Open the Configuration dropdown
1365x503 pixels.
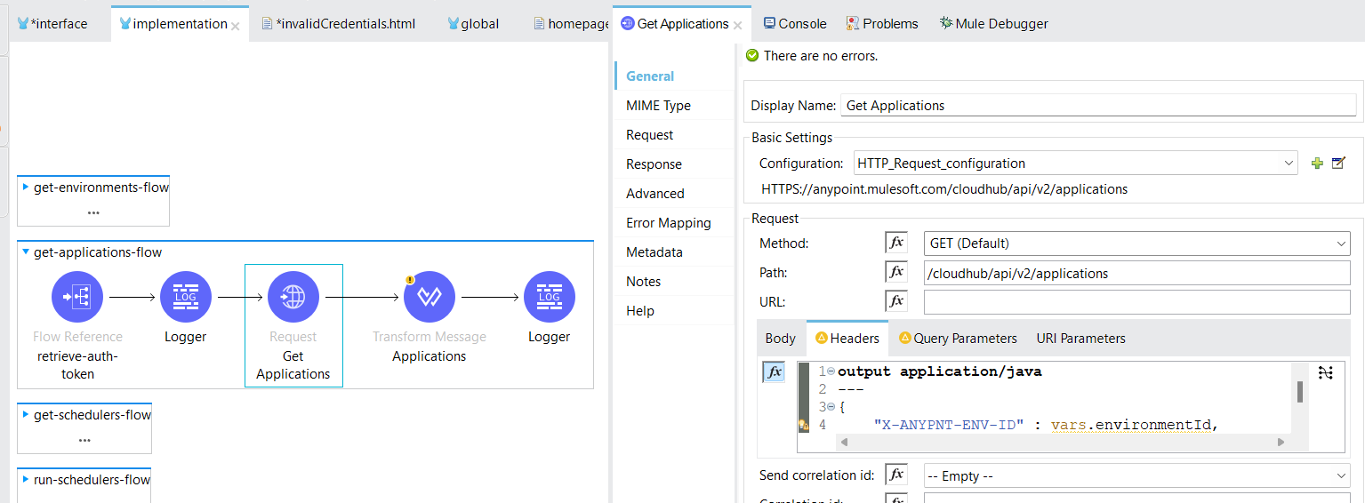click(1289, 164)
